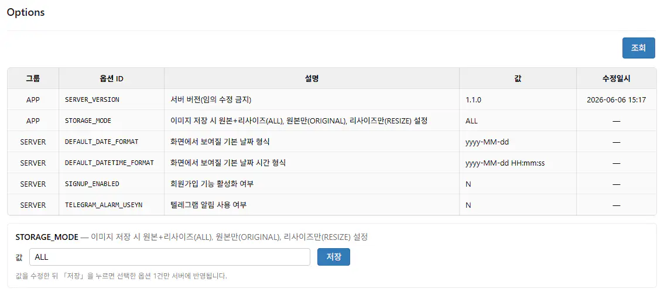Image resolution: width=664 pixels, height=292 pixels.
Task: Click the 회원가입 기능 활성화 여부 description
Action: (x=212, y=184)
